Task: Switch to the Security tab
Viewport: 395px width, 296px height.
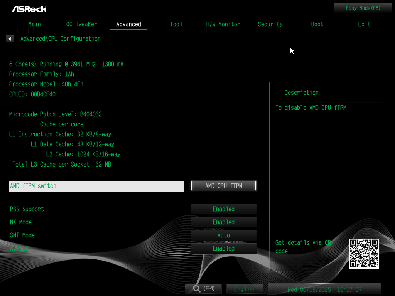Action: click(270, 24)
